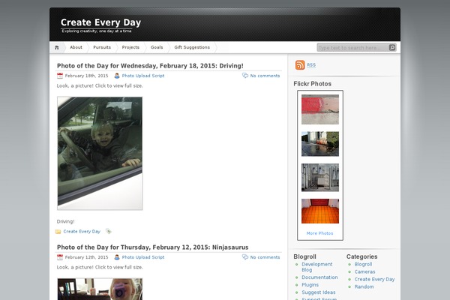
Task: Open gray gate Flickr thumbnail
Action: coord(320,178)
